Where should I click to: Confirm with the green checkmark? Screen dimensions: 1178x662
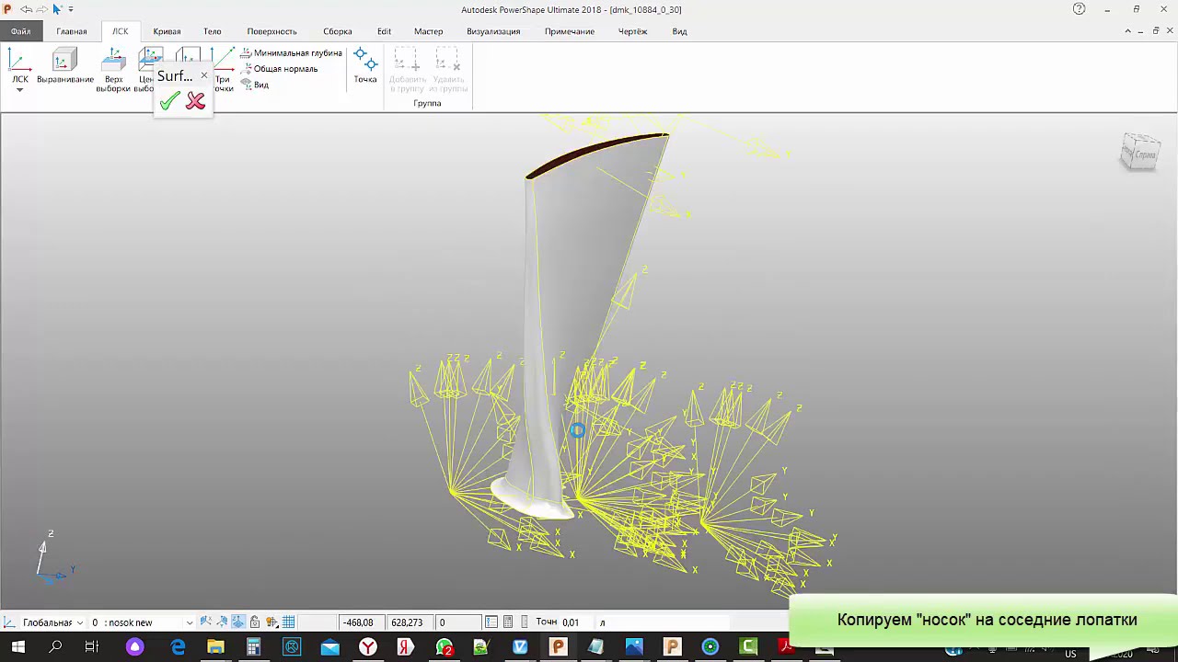coord(169,101)
